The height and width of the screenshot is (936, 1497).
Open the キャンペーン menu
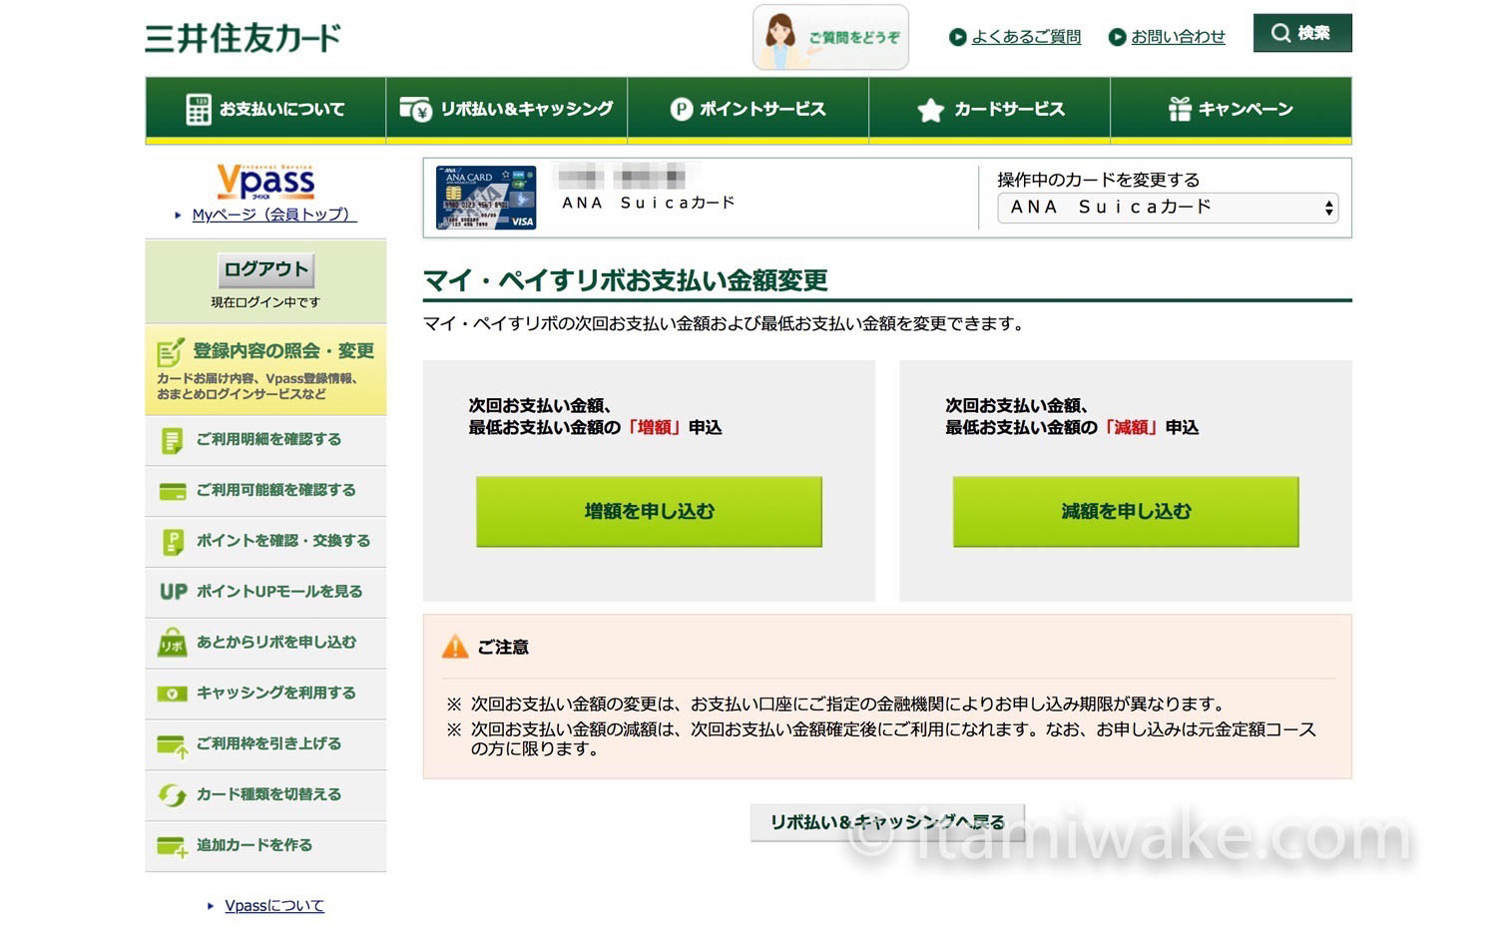[1232, 109]
